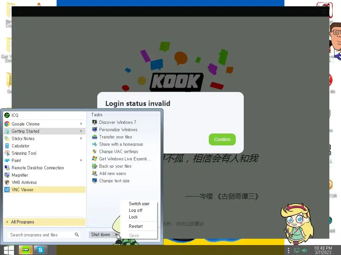Image resolution: width=341 pixels, height=255 pixels.
Task: Launch Calculator from the Start menu
Action: click(45, 146)
